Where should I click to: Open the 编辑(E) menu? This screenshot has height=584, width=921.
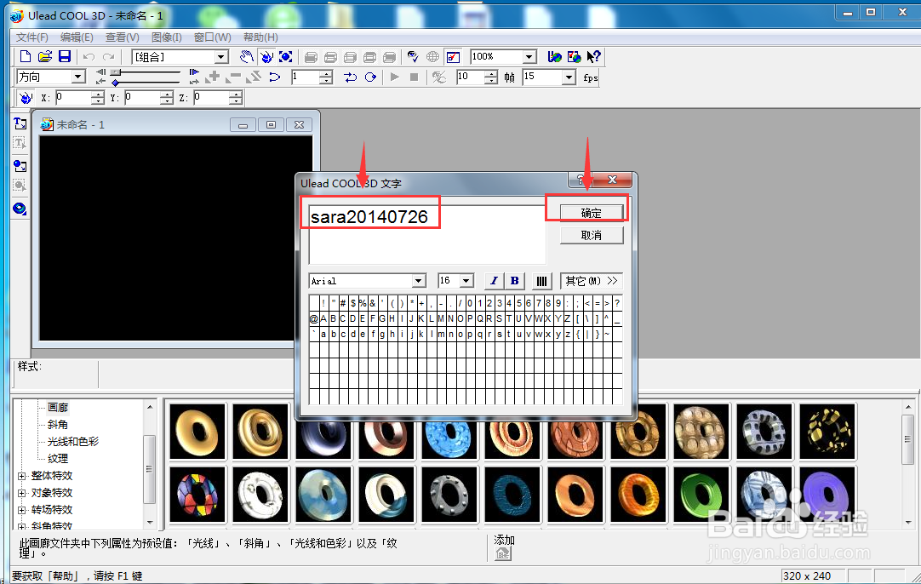click(77, 37)
